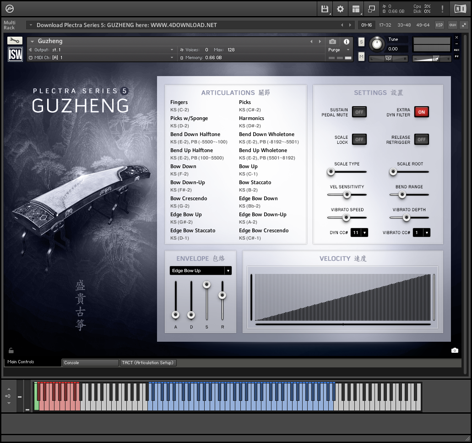Toggle Scale Lock switch

click(359, 139)
